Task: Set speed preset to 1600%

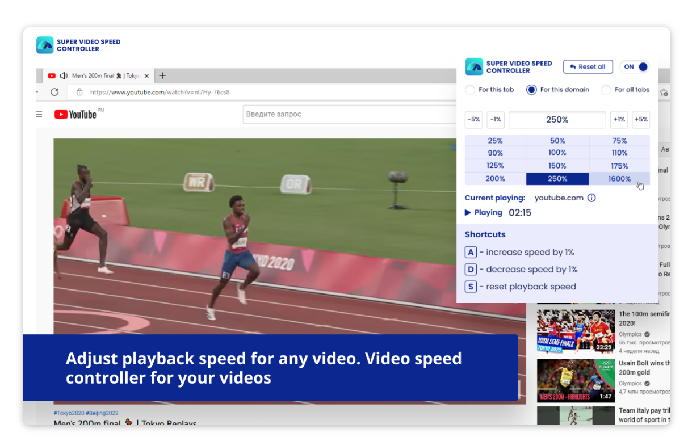Action: (x=620, y=179)
